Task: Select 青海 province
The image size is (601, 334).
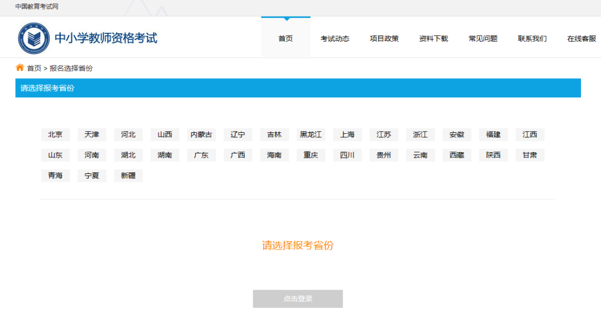Action: coord(55,176)
